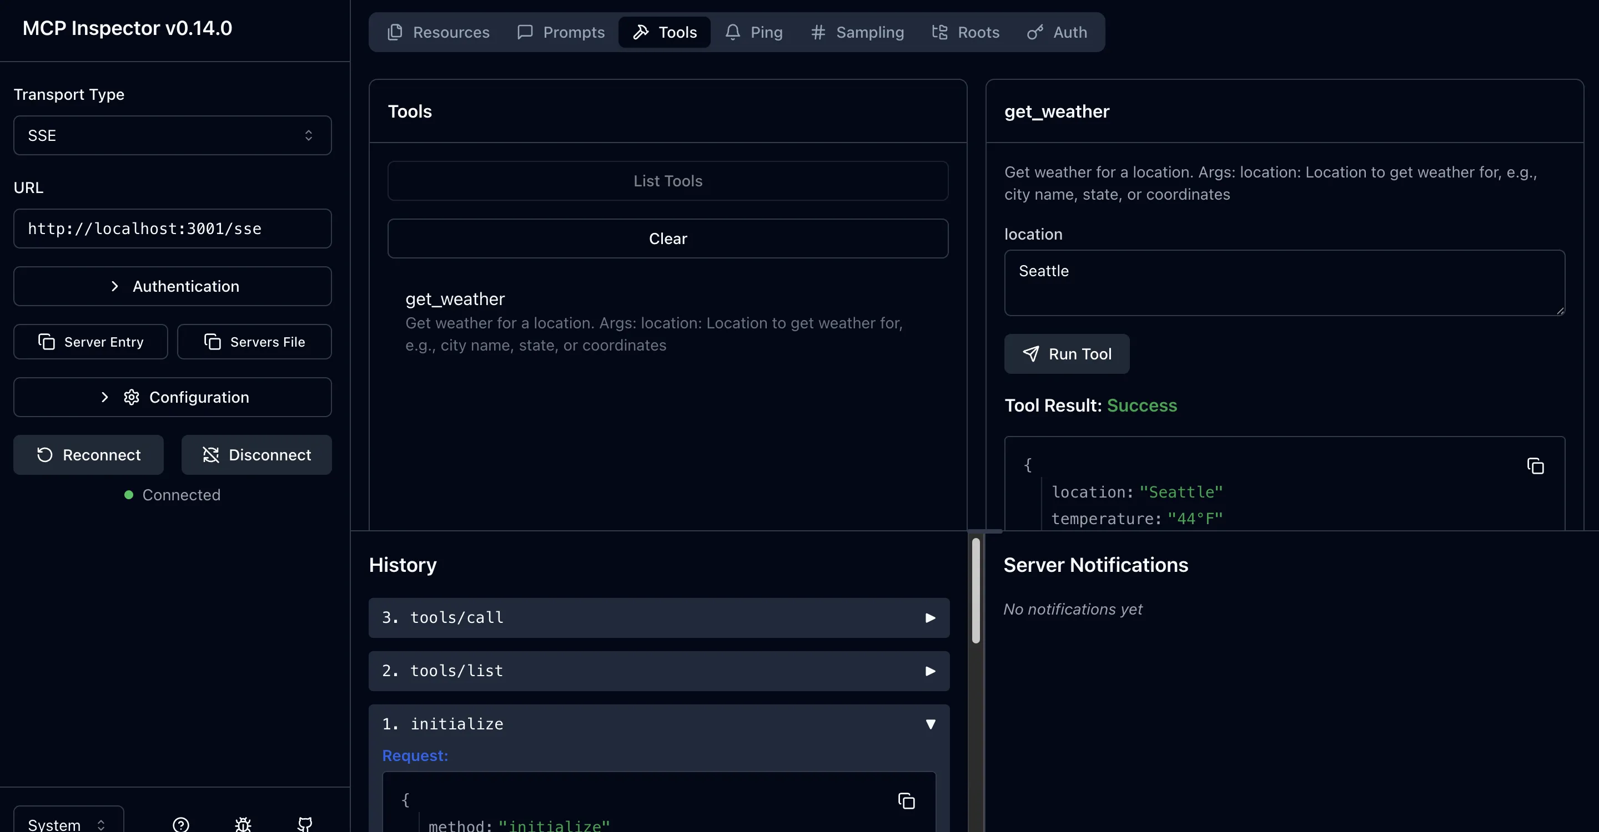Expand history entry 3 tools/call

(658, 618)
